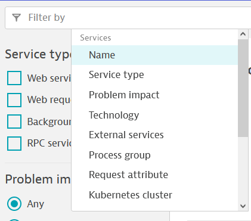Choose Name from the filter list
The height and width of the screenshot is (221, 251).
154,55
